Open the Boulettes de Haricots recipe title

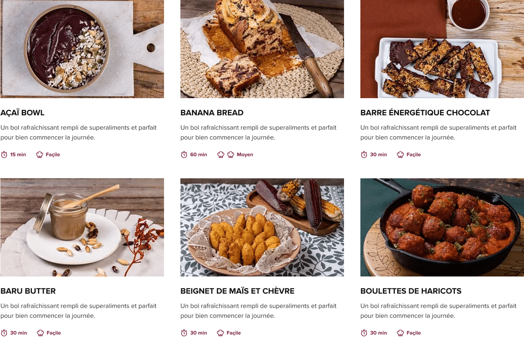(x=411, y=291)
